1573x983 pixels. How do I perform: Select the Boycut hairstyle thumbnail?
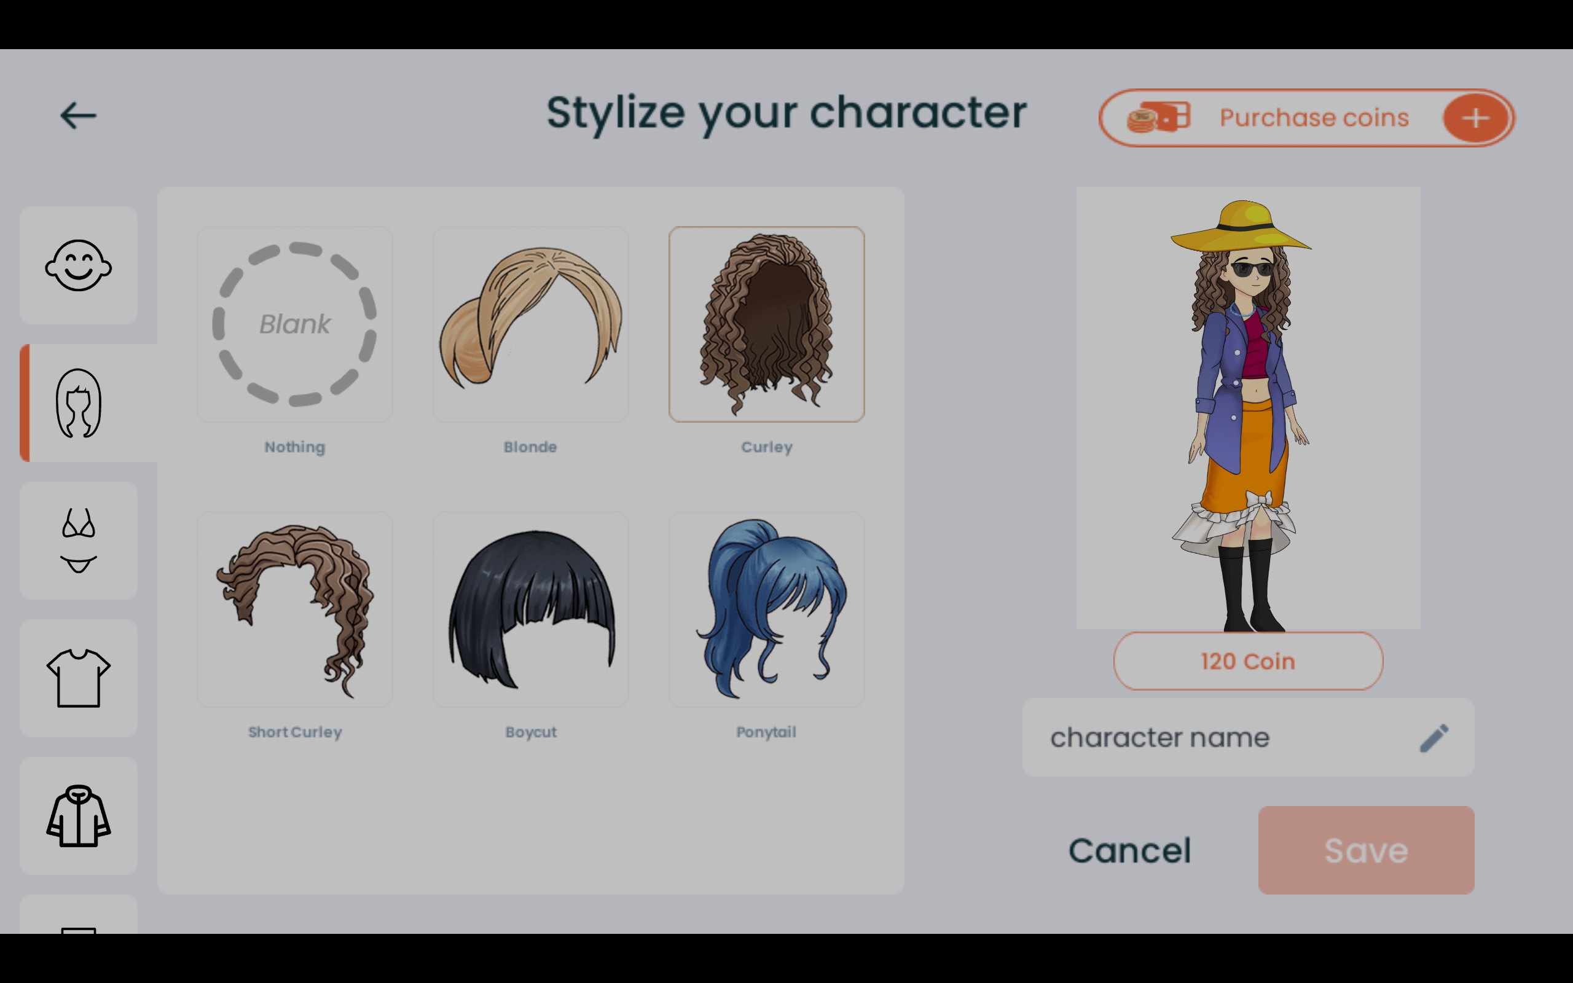point(530,609)
